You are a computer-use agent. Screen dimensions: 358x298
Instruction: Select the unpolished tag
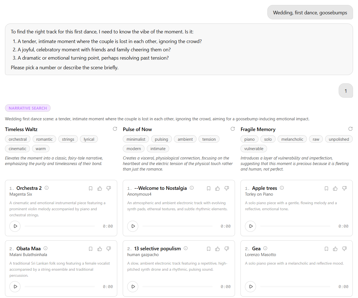(339, 139)
